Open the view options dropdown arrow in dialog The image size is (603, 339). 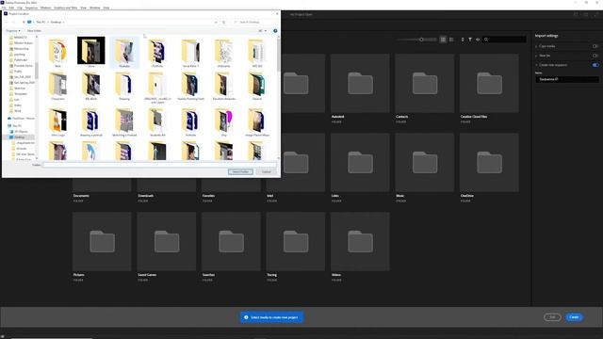point(266,31)
